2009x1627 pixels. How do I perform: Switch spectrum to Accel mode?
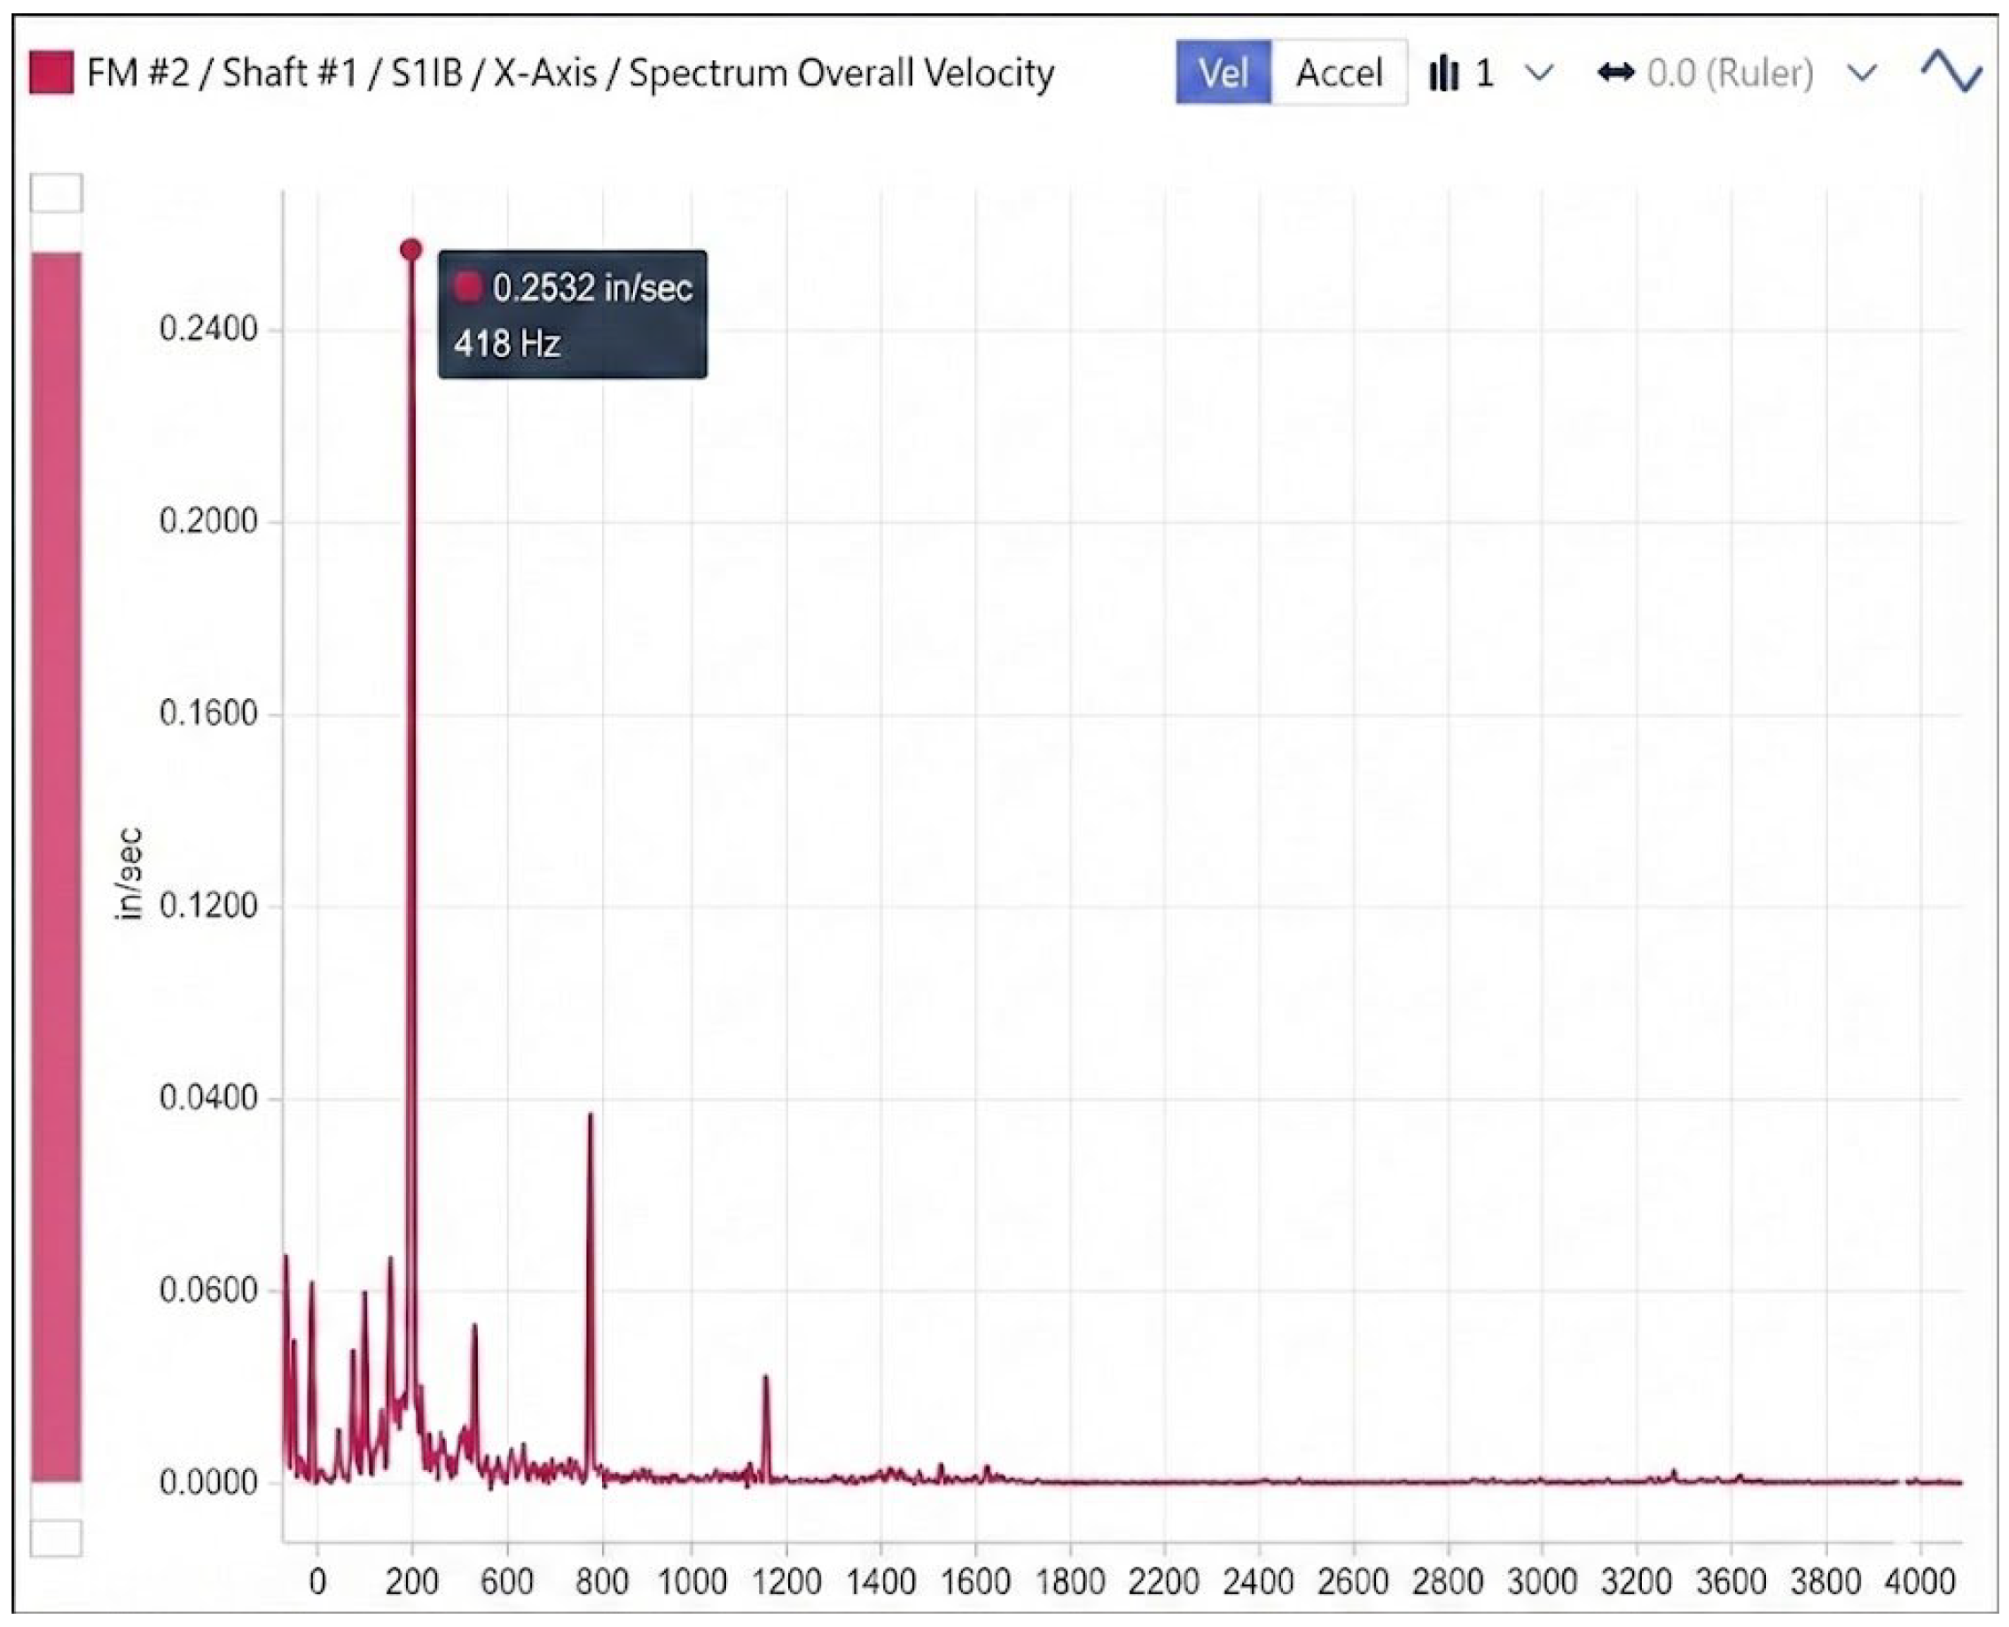tap(1339, 72)
